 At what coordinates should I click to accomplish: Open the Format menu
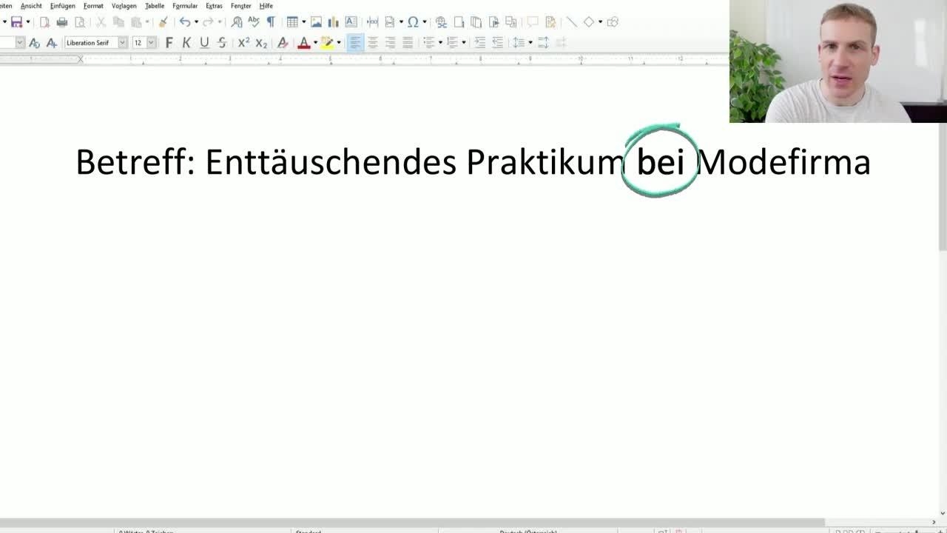click(93, 6)
